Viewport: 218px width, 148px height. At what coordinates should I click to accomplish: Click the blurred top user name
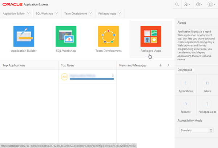(x=82, y=76)
